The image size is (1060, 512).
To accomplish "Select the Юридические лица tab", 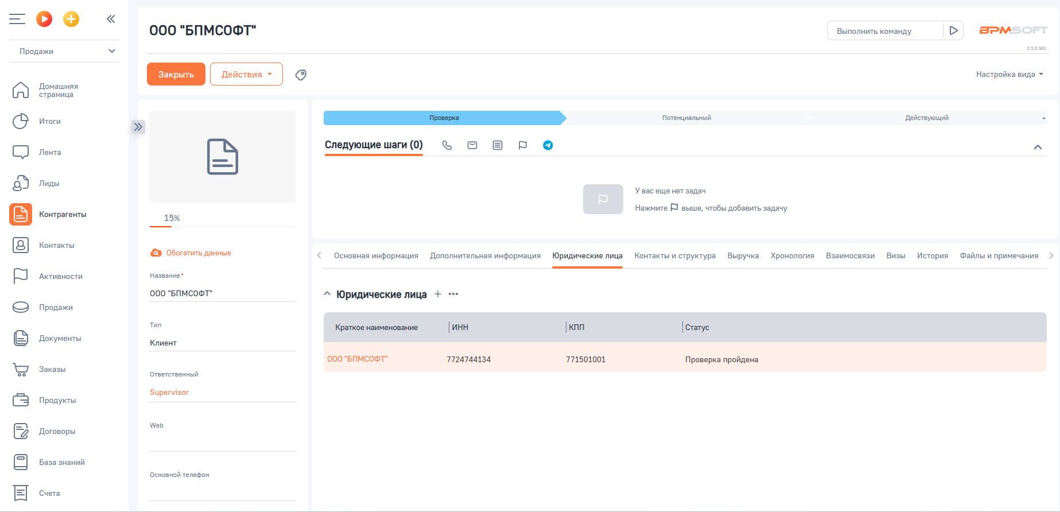I will [x=587, y=255].
